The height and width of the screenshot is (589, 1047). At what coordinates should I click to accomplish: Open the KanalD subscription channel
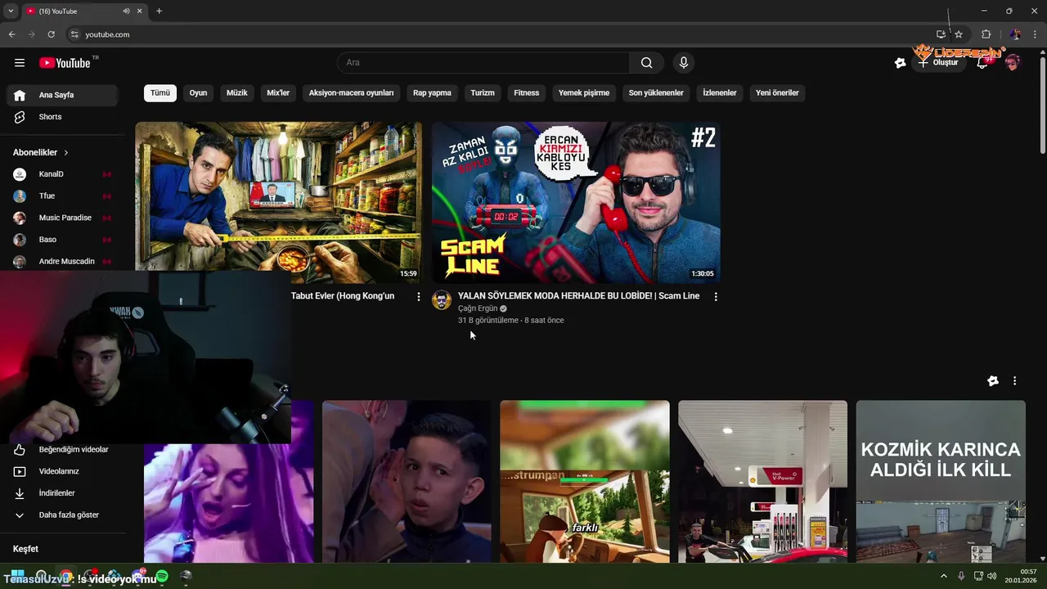click(x=62, y=174)
